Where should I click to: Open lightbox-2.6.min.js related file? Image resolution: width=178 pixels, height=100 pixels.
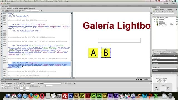(24, 8)
